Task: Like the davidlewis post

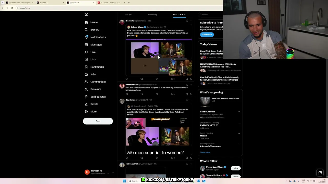Action: pos(157,158)
